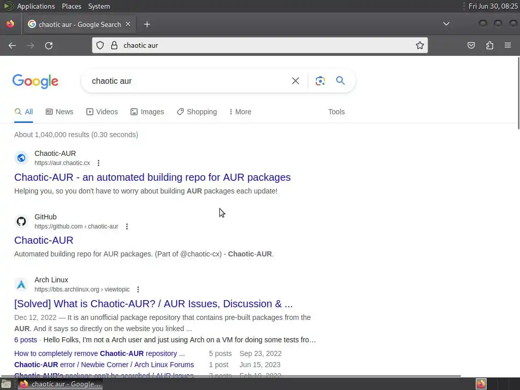
Task: Open options dots for aur.chaotic.cx result
Action: tap(99, 163)
